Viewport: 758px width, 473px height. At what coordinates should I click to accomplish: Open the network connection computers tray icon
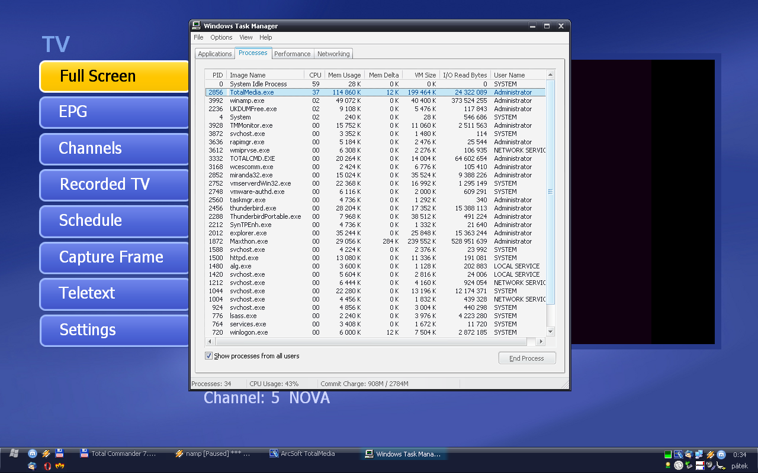pyautogui.click(x=699, y=455)
